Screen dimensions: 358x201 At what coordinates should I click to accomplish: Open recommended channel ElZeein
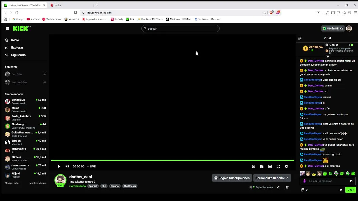click(25, 159)
